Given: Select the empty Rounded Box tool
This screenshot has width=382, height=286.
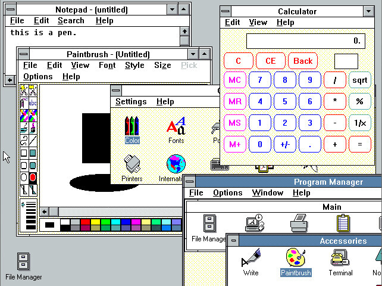Looking at the screenshot, I should (x=24, y=166).
